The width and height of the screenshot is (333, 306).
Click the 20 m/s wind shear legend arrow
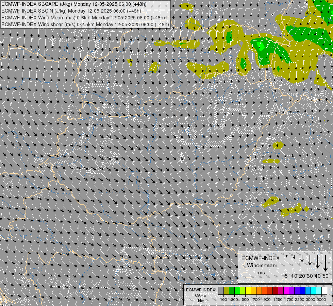click(302, 258)
